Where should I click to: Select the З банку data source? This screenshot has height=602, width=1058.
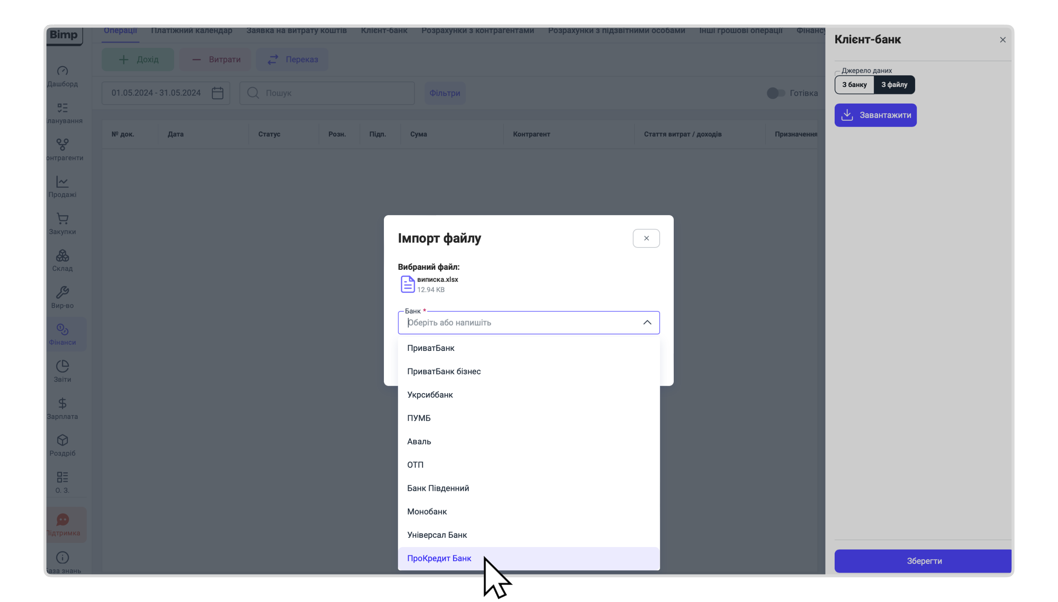point(854,85)
